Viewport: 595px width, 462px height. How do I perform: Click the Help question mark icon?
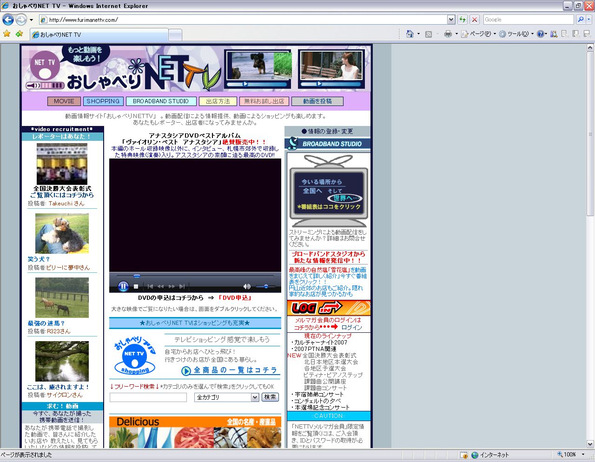click(x=540, y=34)
